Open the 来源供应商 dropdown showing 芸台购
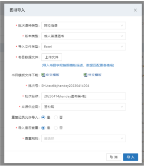 pyautogui.click(x=84, y=107)
